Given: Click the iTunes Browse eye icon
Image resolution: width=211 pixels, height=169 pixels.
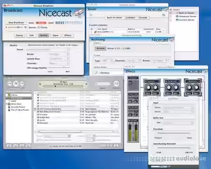Looking at the screenshot, I should click(x=116, y=84).
